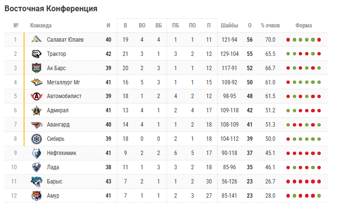Screen dimensions: 337x208
Task: Click the Сибирь team logo
Action: [x=37, y=139]
